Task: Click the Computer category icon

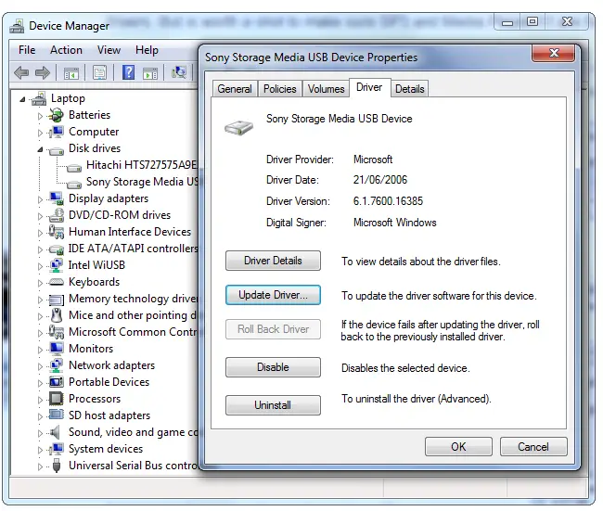Action: tap(57, 132)
